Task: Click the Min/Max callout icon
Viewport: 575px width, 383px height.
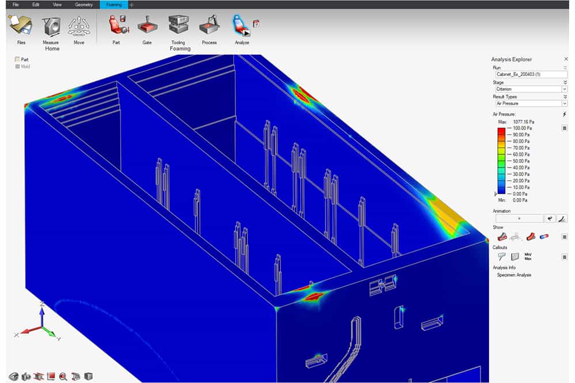Action: pyautogui.click(x=528, y=256)
